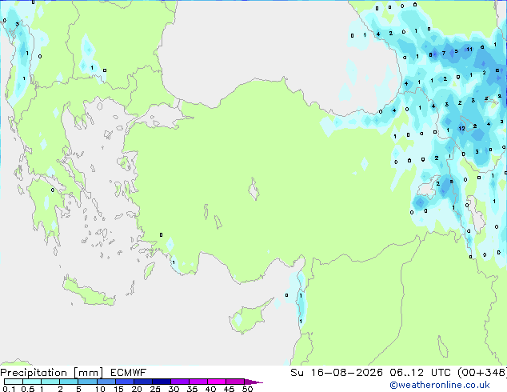Click the ECMWF model label
This screenshot has height=392, width=507.
(129, 373)
